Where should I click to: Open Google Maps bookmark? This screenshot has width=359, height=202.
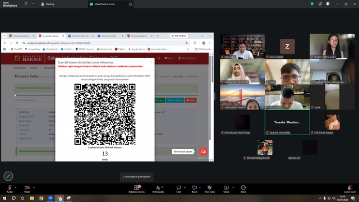point(33,49)
